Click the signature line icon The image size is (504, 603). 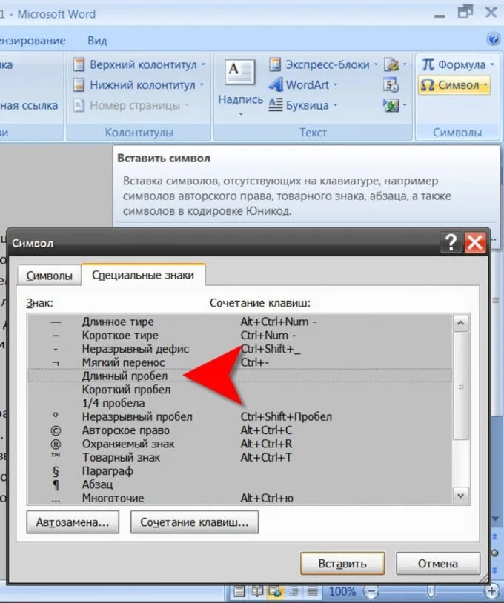click(391, 64)
